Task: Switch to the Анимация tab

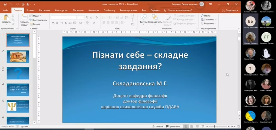Action: [x=94, y=10]
